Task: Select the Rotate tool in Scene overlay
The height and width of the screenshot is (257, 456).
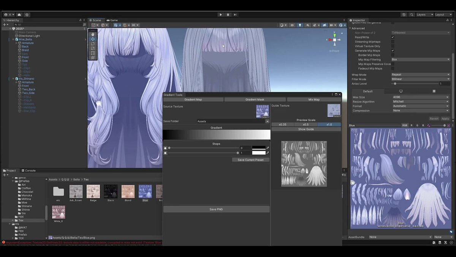Action: (x=93, y=43)
